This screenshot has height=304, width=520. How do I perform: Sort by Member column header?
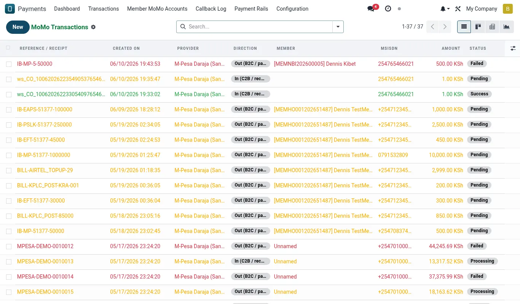tap(286, 48)
